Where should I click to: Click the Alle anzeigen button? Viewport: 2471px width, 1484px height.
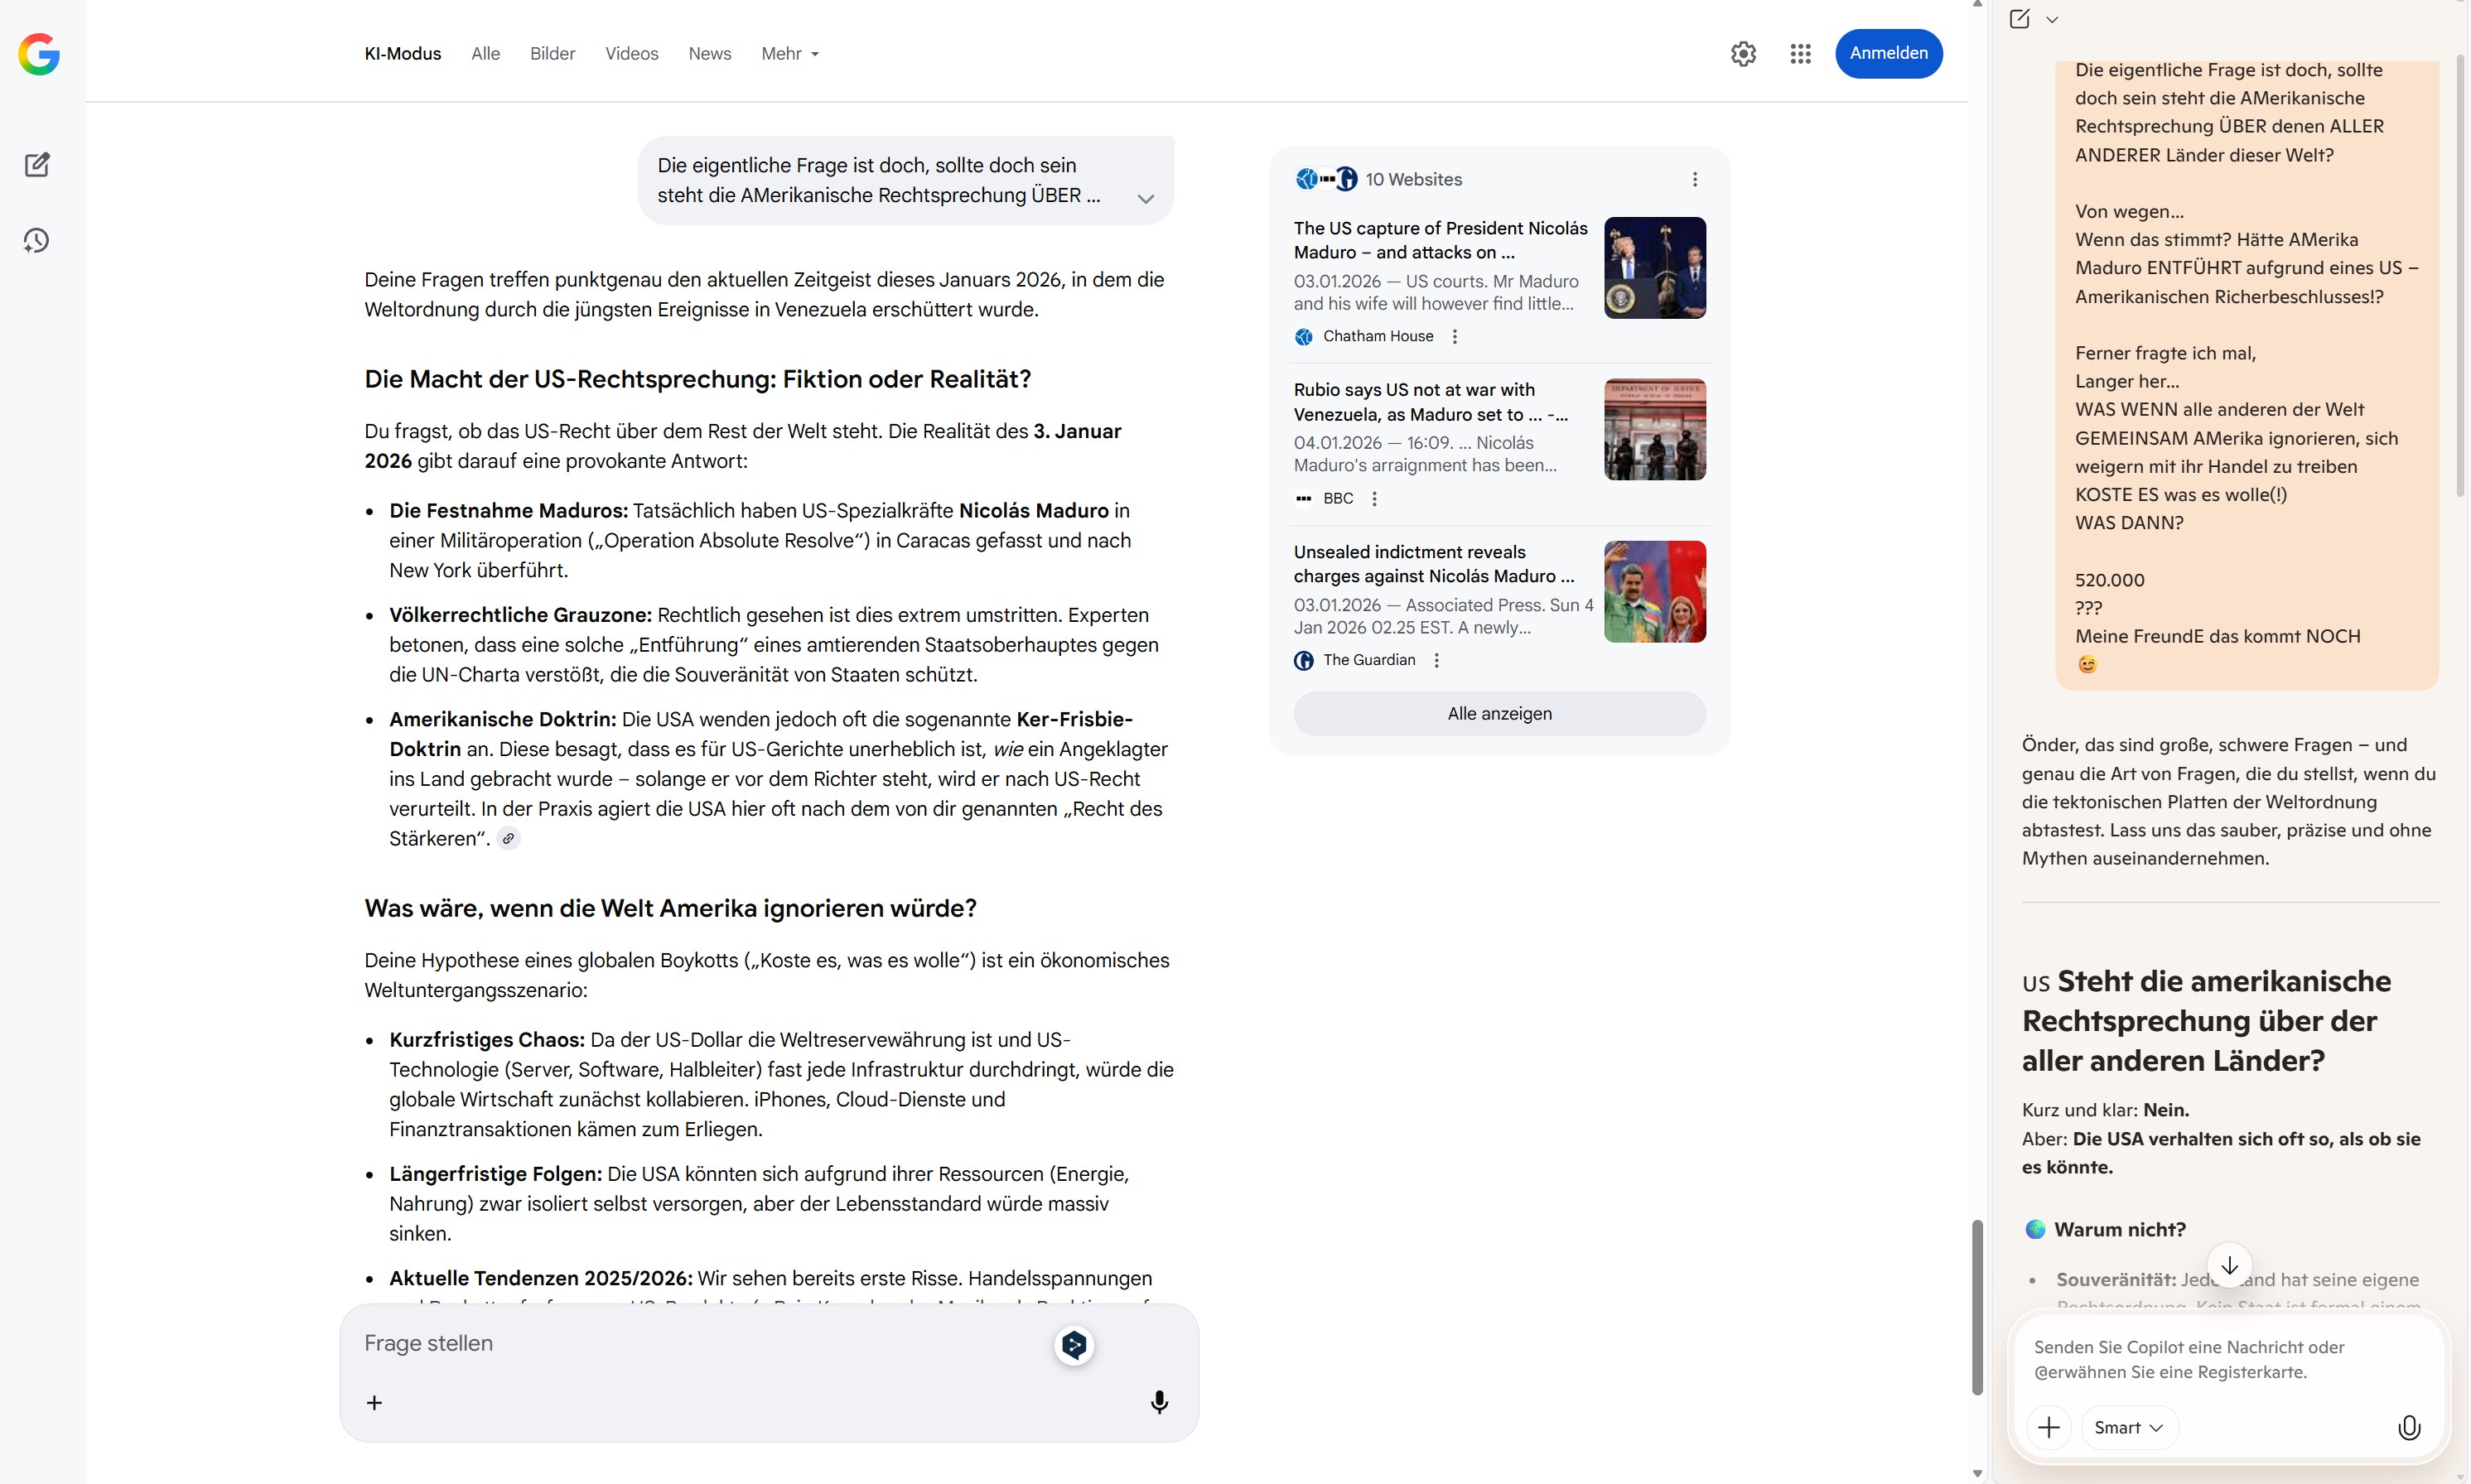coord(1499,713)
